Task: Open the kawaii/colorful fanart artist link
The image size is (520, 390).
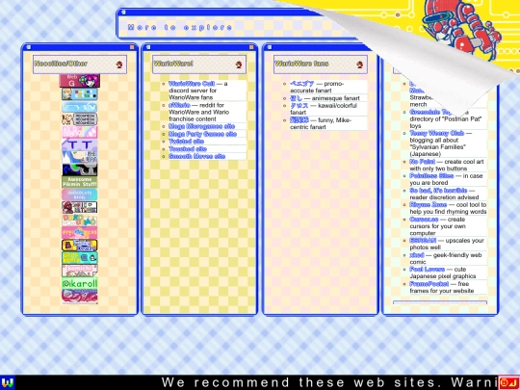Action: click(x=299, y=106)
